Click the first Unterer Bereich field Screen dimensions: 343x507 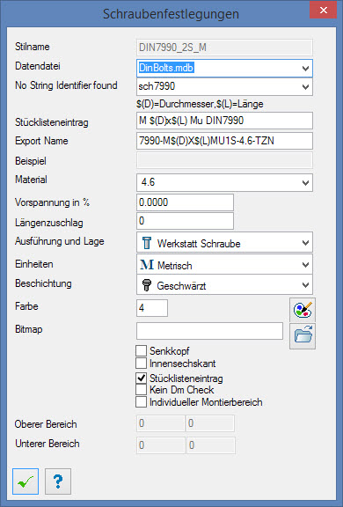161,445
